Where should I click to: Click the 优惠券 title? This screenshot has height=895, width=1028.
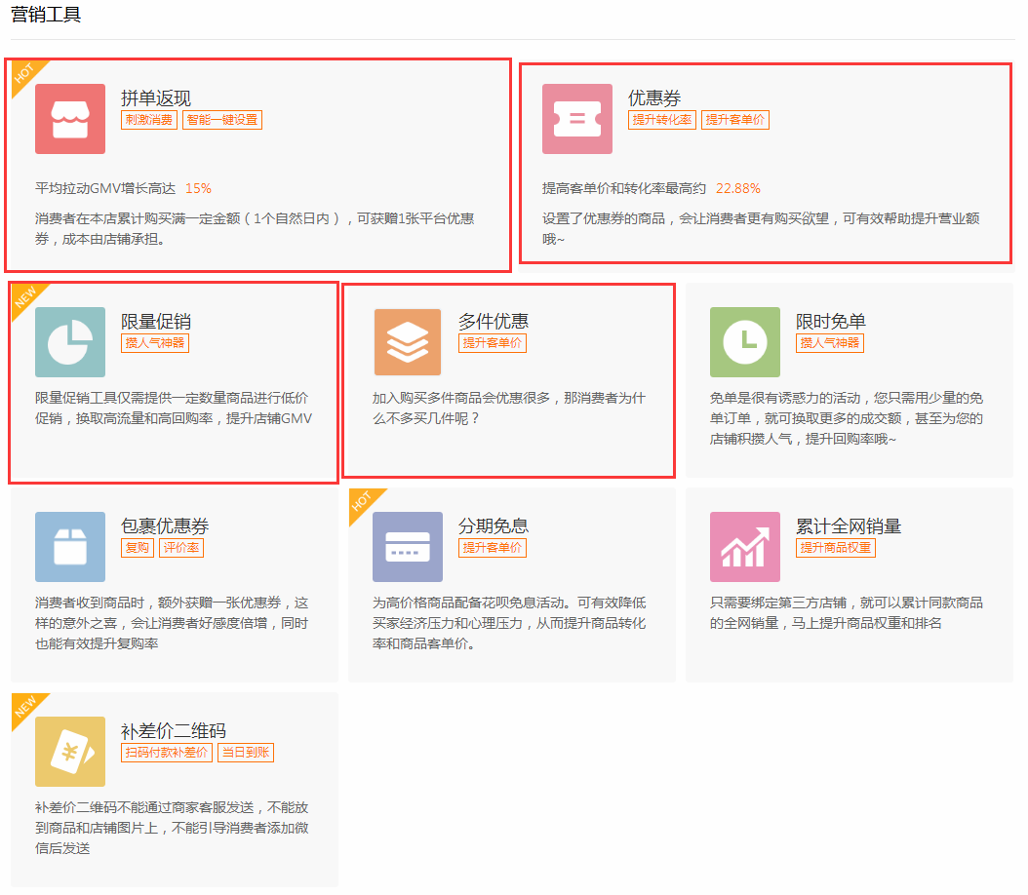coord(654,98)
